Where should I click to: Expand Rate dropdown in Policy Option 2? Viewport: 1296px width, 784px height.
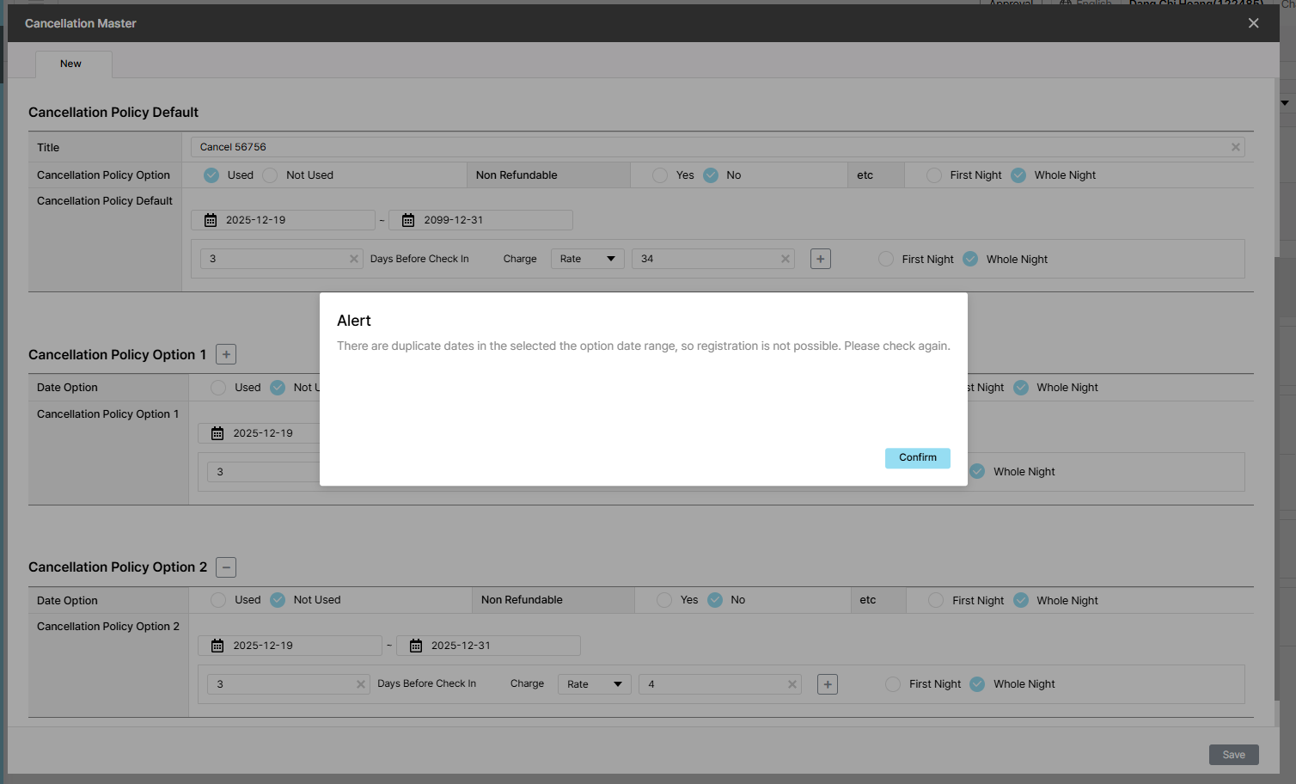[x=594, y=684]
